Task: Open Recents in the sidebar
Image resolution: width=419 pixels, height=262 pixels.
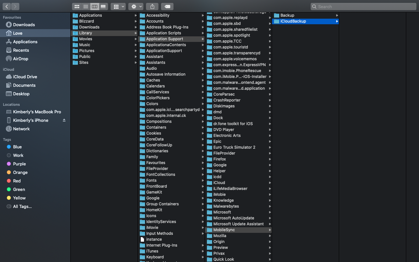Action: [35, 50]
